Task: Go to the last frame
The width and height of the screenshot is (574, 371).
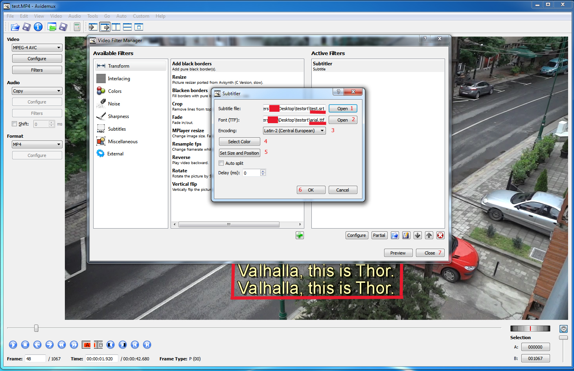Action: pyautogui.click(x=147, y=345)
